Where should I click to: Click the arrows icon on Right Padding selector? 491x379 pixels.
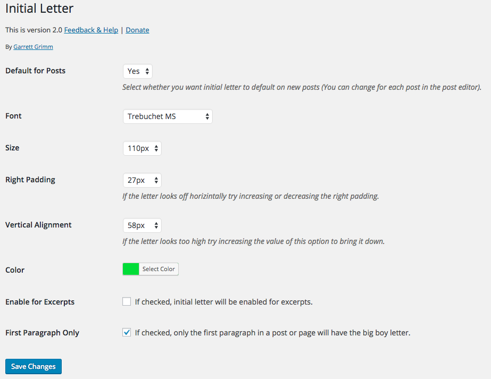(x=156, y=180)
